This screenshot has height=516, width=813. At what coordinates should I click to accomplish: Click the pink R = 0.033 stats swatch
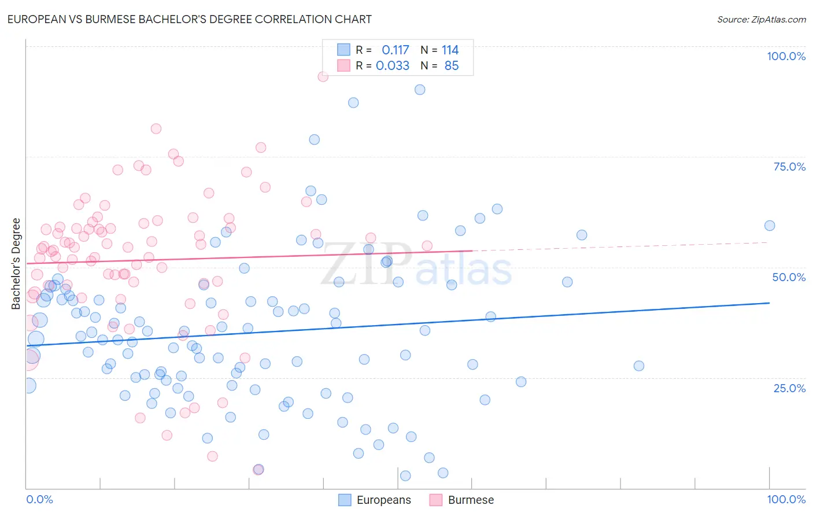click(343, 65)
